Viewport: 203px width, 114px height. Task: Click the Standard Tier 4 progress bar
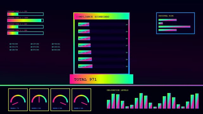[25, 33]
